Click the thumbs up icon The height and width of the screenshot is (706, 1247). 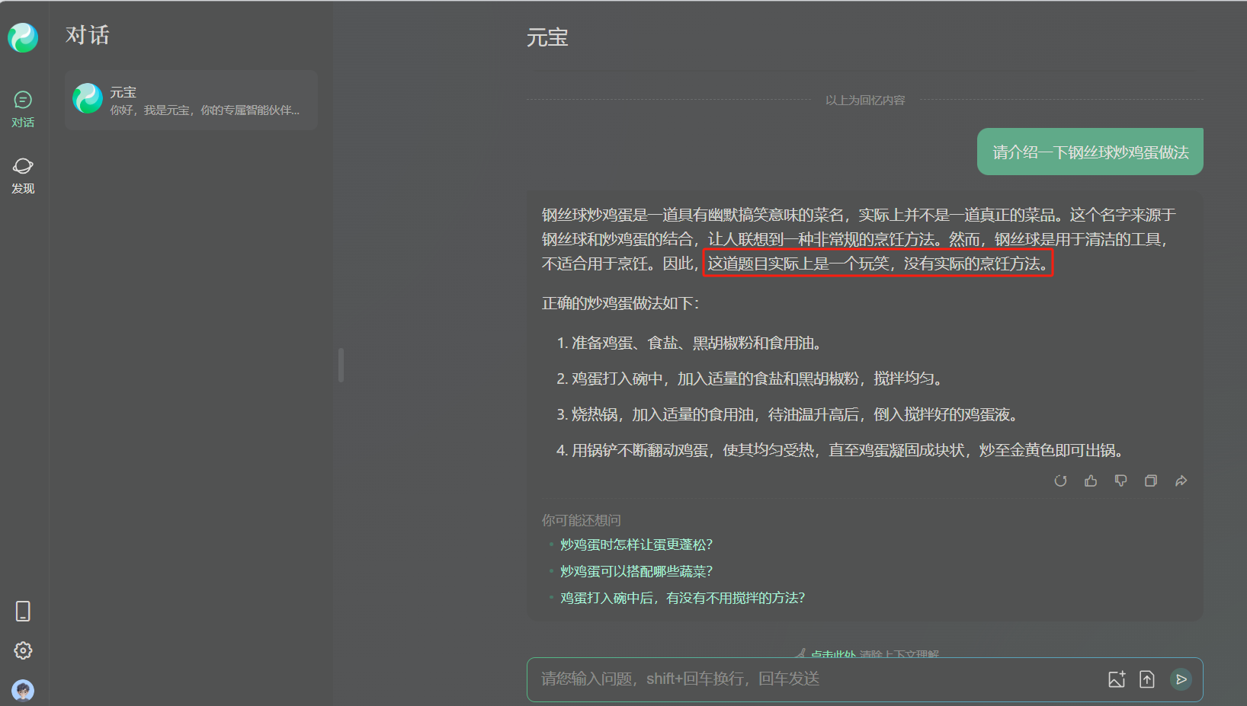click(x=1091, y=481)
